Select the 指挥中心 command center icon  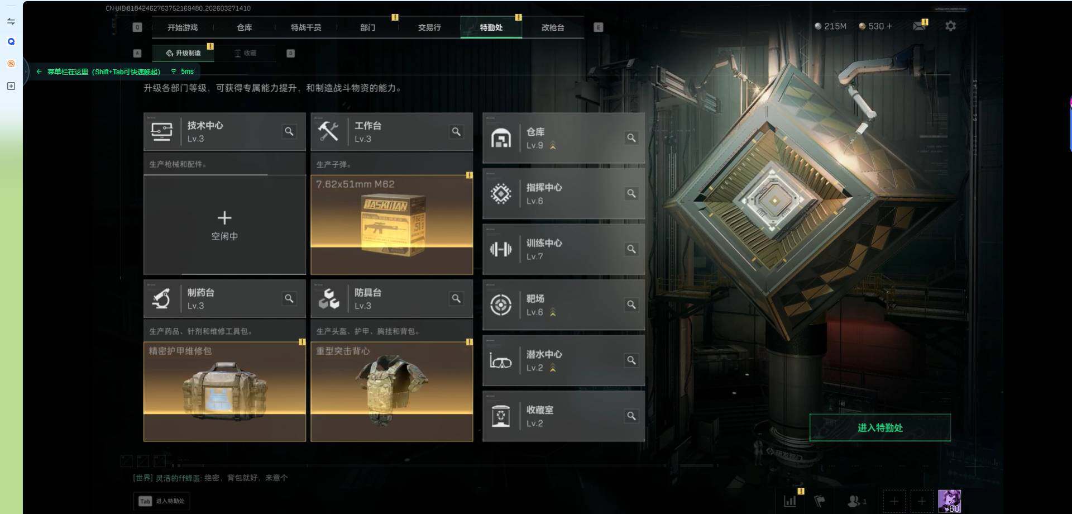[501, 194]
